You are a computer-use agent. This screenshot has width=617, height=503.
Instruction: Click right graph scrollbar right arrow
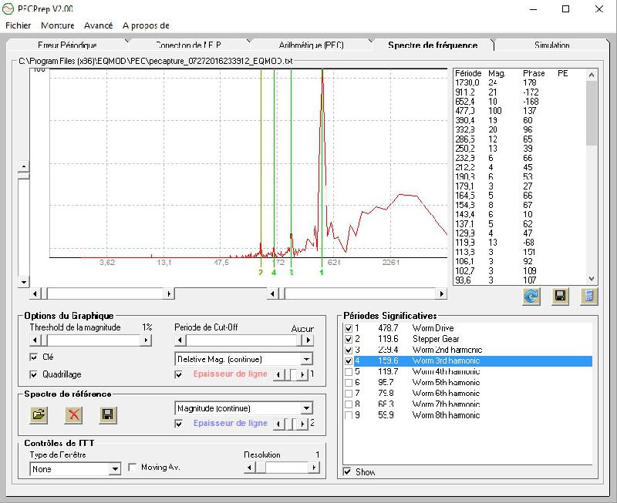[x=441, y=293]
